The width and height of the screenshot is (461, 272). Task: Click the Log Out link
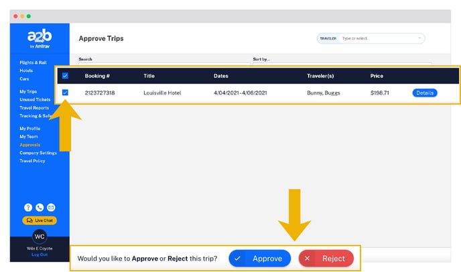coord(40,255)
